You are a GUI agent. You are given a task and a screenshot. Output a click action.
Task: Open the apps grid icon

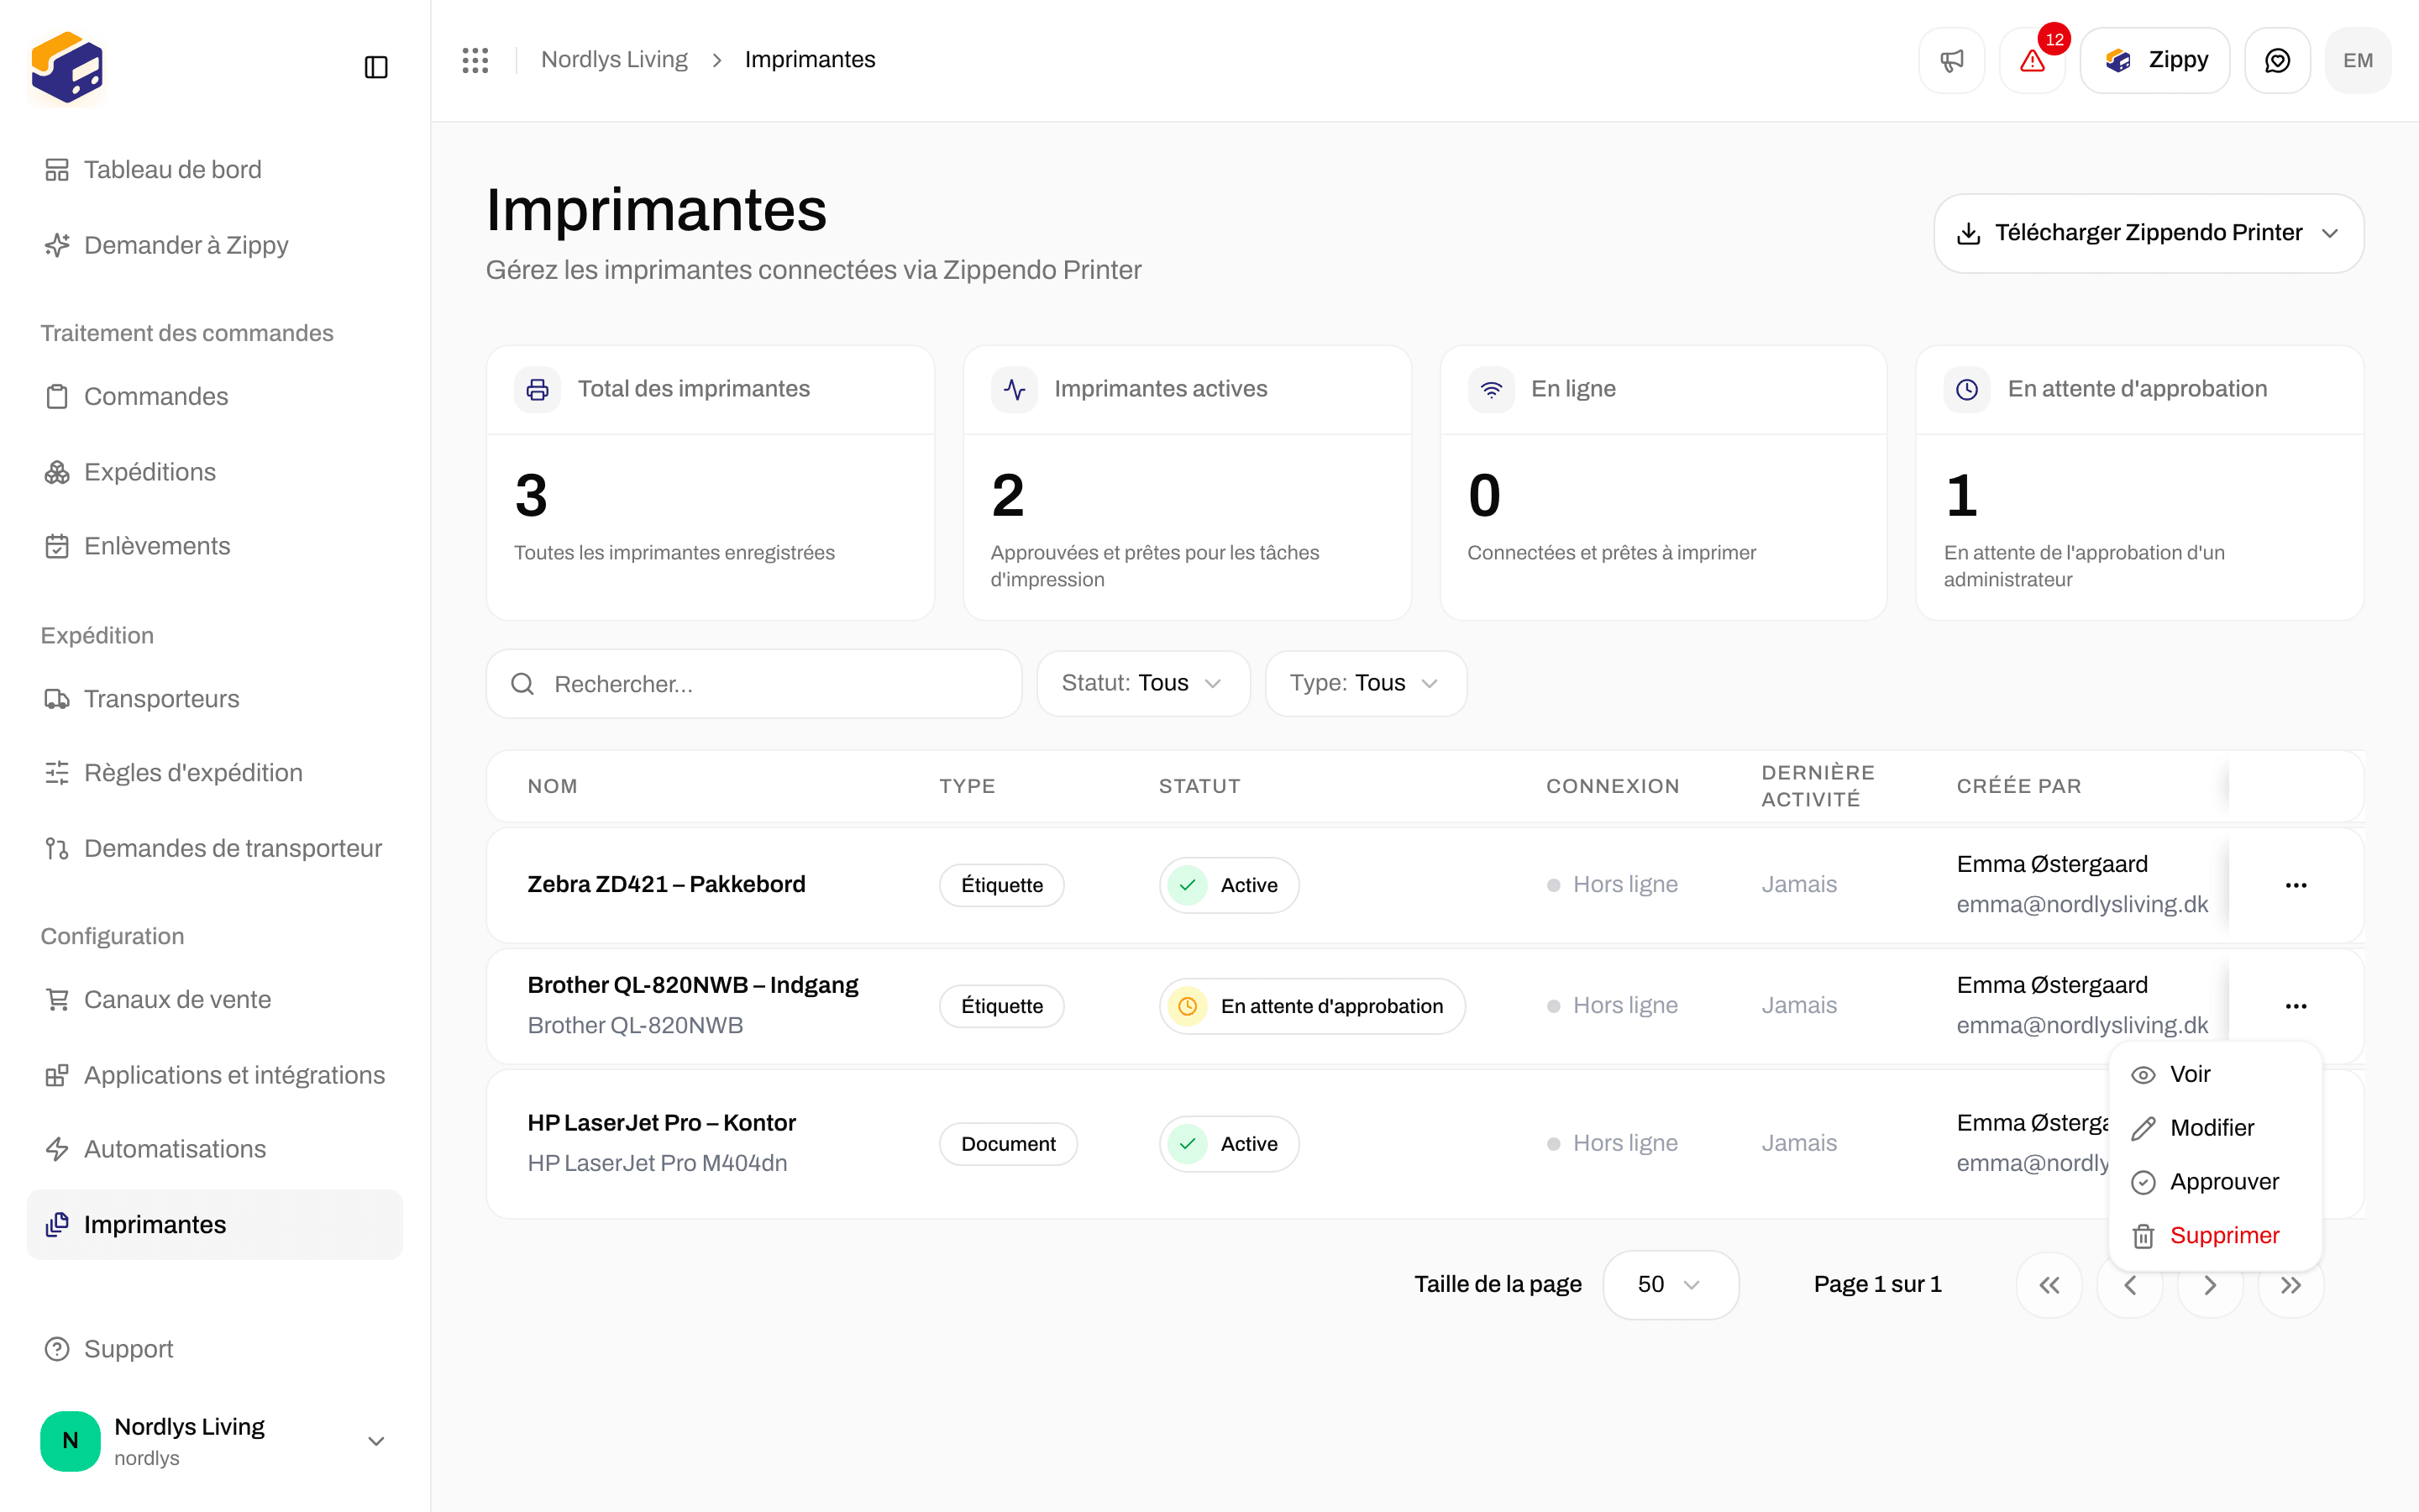point(475,60)
